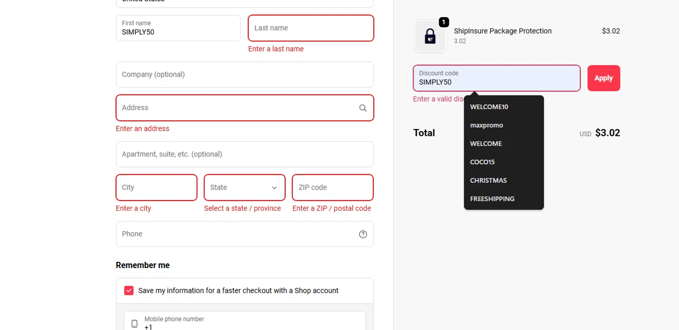Click the Discount code input field
Image resolution: width=679 pixels, height=330 pixels.
click(x=497, y=78)
